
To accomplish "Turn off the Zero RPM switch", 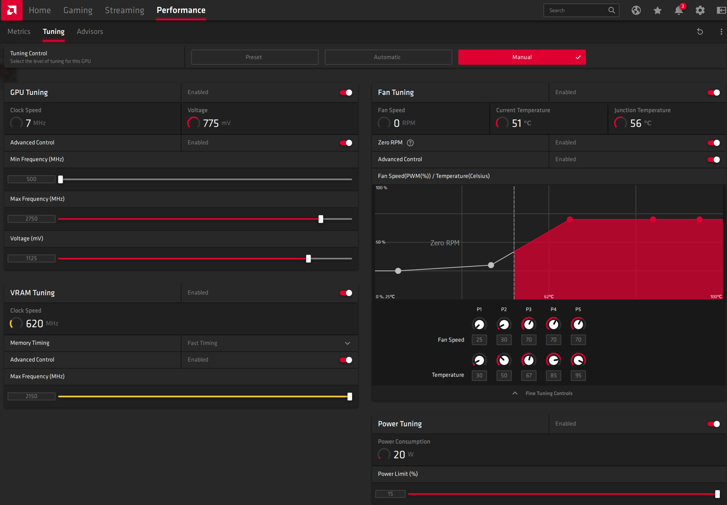I will 713,143.
